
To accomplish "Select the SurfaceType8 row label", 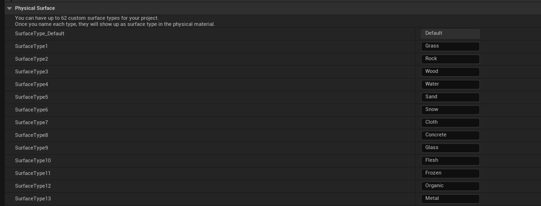I will [31, 135].
